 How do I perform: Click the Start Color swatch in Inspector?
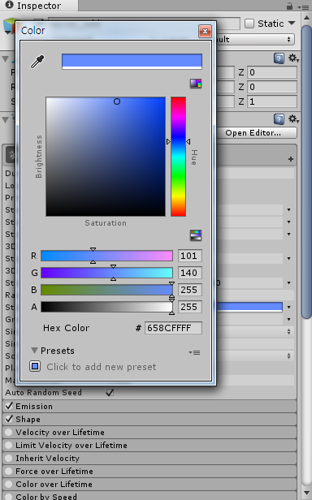click(x=249, y=307)
